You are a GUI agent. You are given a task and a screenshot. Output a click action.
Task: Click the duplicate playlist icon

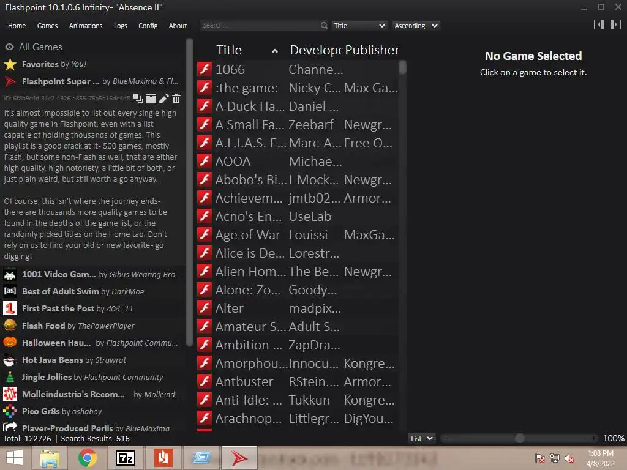(138, 99)
